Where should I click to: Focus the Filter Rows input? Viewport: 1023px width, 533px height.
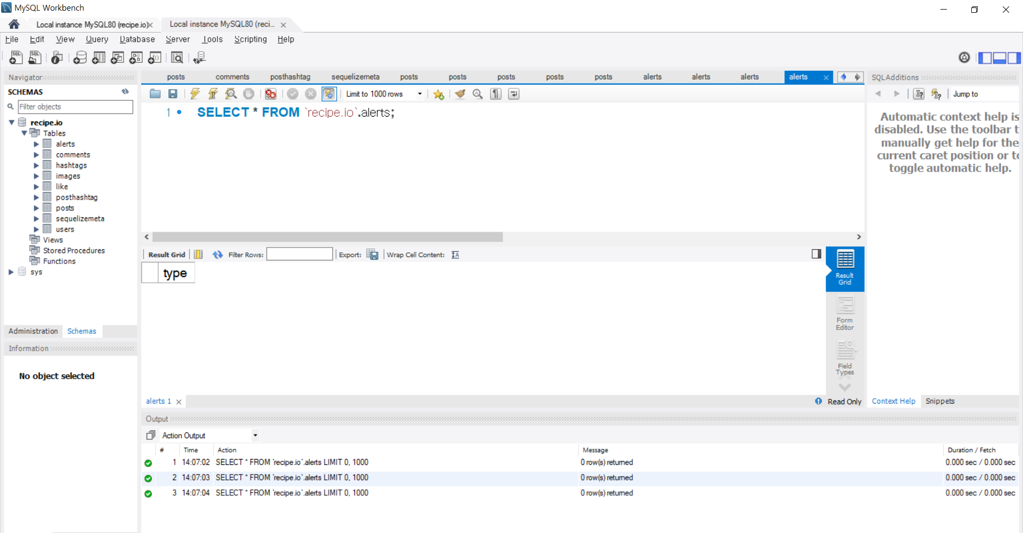click(299, 255)
